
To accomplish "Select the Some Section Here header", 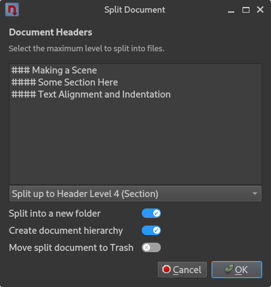I will pyautogui.click(x=65, y=82).
